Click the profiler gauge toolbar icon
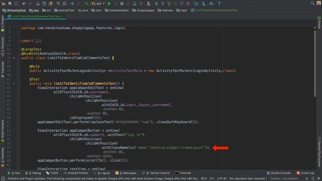This screenshot has height=181, width=322. coord(211,4)
